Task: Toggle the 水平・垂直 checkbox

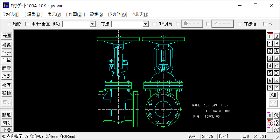Action: coord(27,24)
